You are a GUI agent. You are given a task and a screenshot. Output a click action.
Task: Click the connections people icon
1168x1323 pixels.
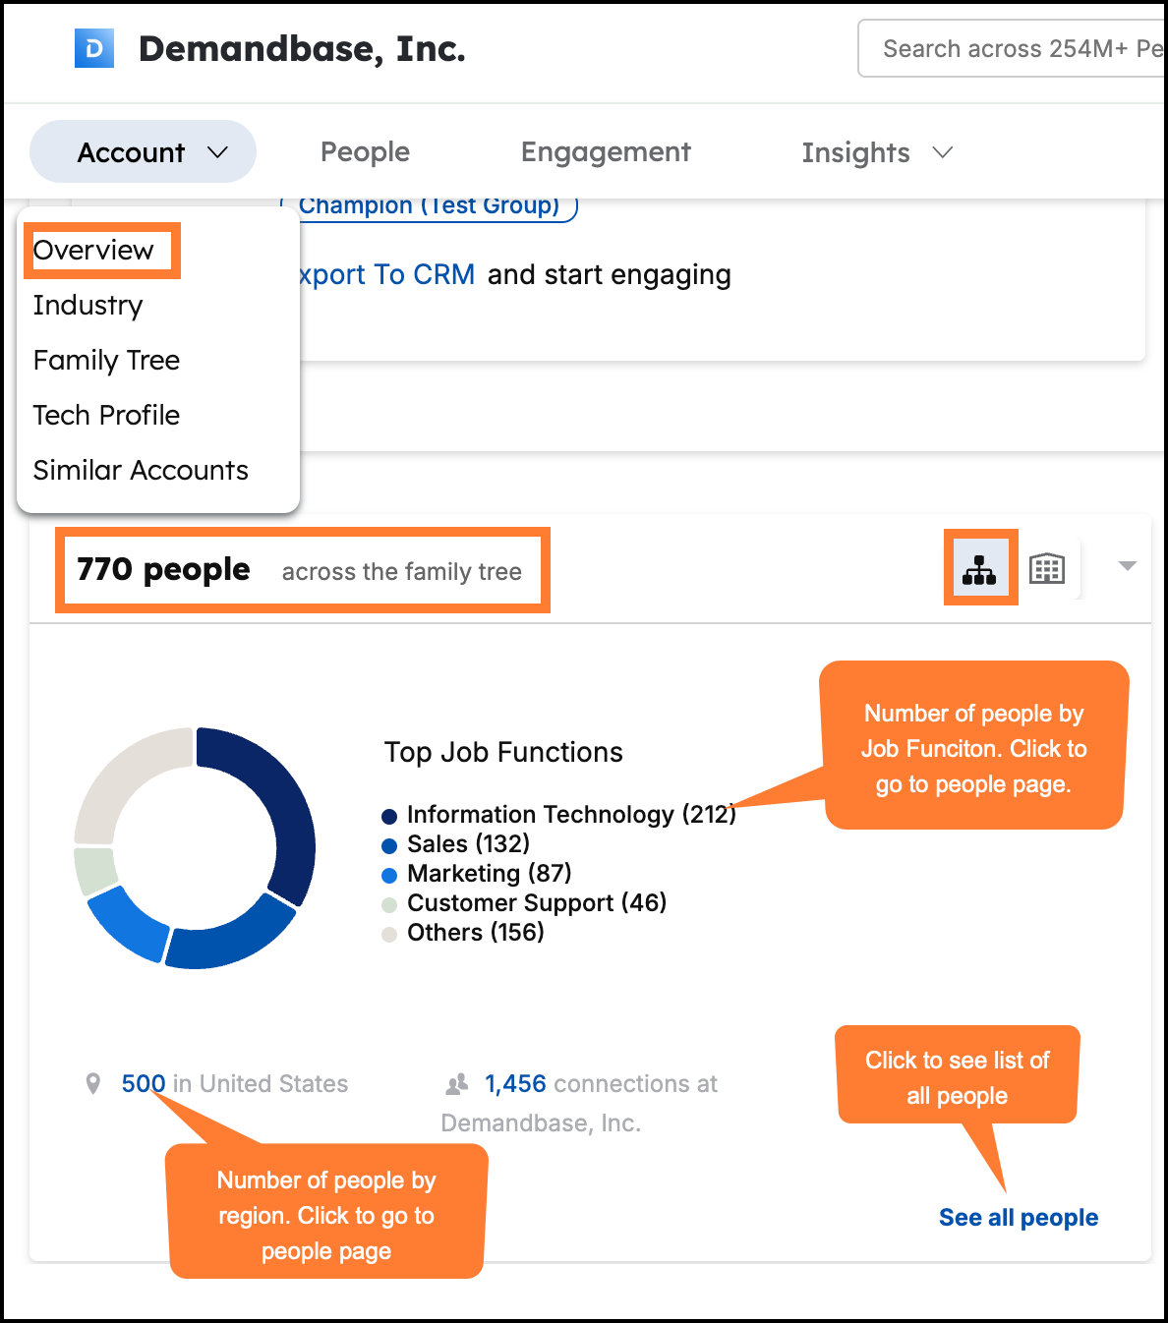tap(457, 1084)
